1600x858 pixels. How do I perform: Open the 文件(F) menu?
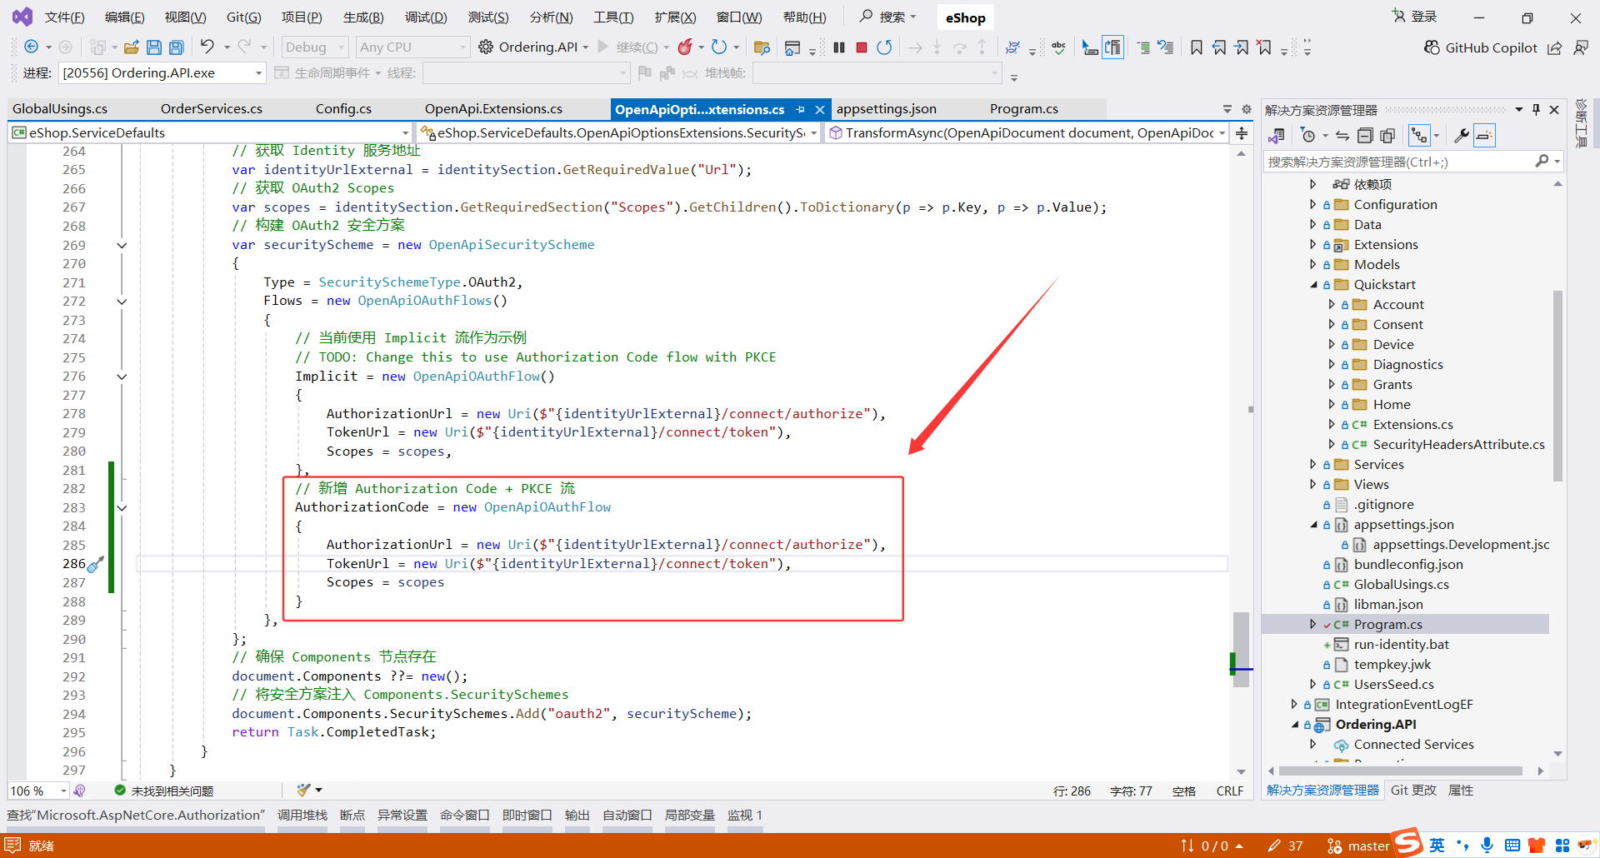[64, 17]
